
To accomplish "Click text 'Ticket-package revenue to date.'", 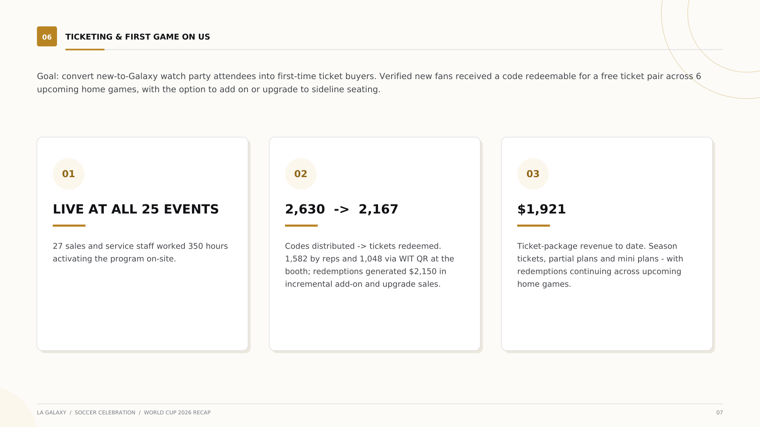I will pyautogui.click(x=581, y=246).
